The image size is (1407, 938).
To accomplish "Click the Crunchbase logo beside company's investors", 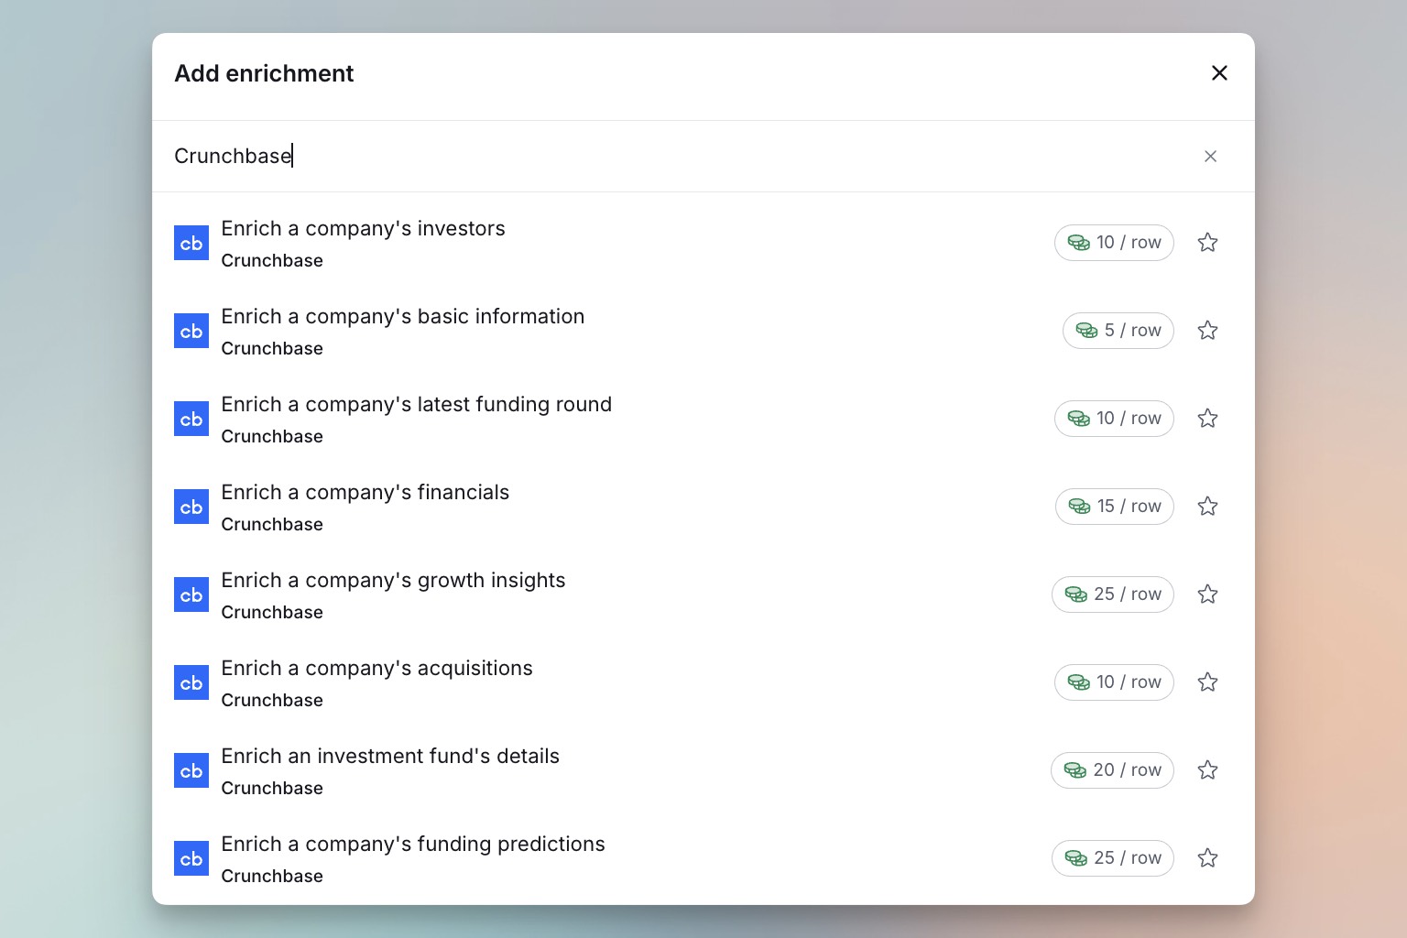I will [191, 243].
